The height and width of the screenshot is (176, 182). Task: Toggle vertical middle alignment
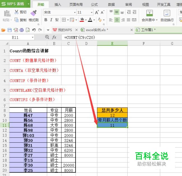[x=117, y=12]
